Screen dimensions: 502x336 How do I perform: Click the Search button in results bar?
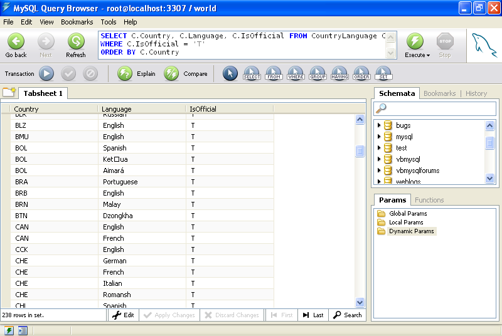[x=347, y=315]
